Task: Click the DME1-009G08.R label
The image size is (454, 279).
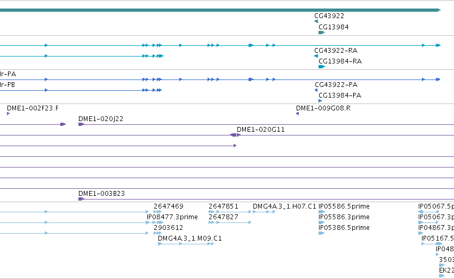Action: (323, 108)
